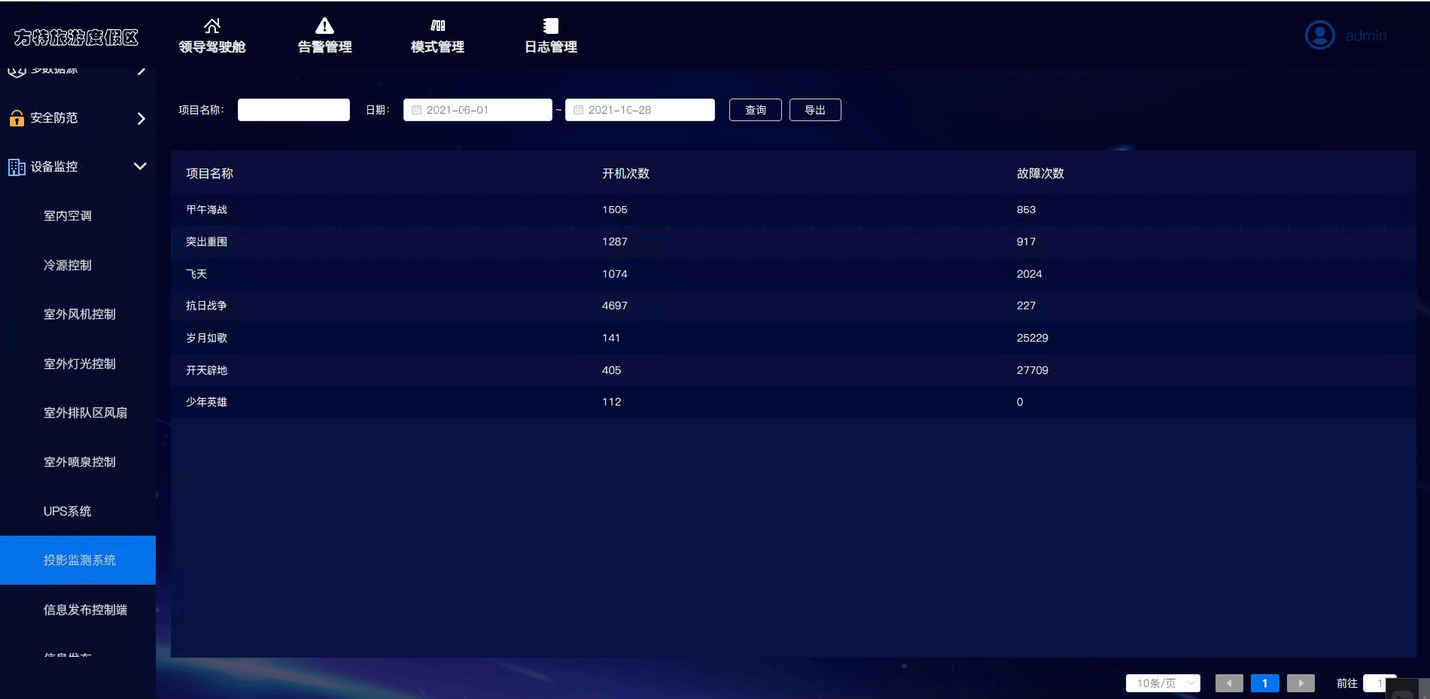1430x699 pixels.
Task: Click startup count 1505 cell
Action: (615, 210)
